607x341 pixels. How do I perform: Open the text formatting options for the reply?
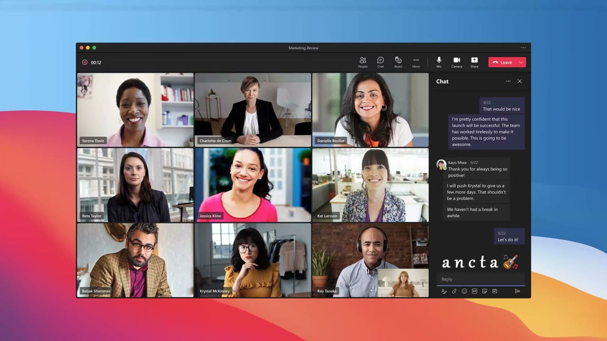pyautogui.click(x=444, y=291)
